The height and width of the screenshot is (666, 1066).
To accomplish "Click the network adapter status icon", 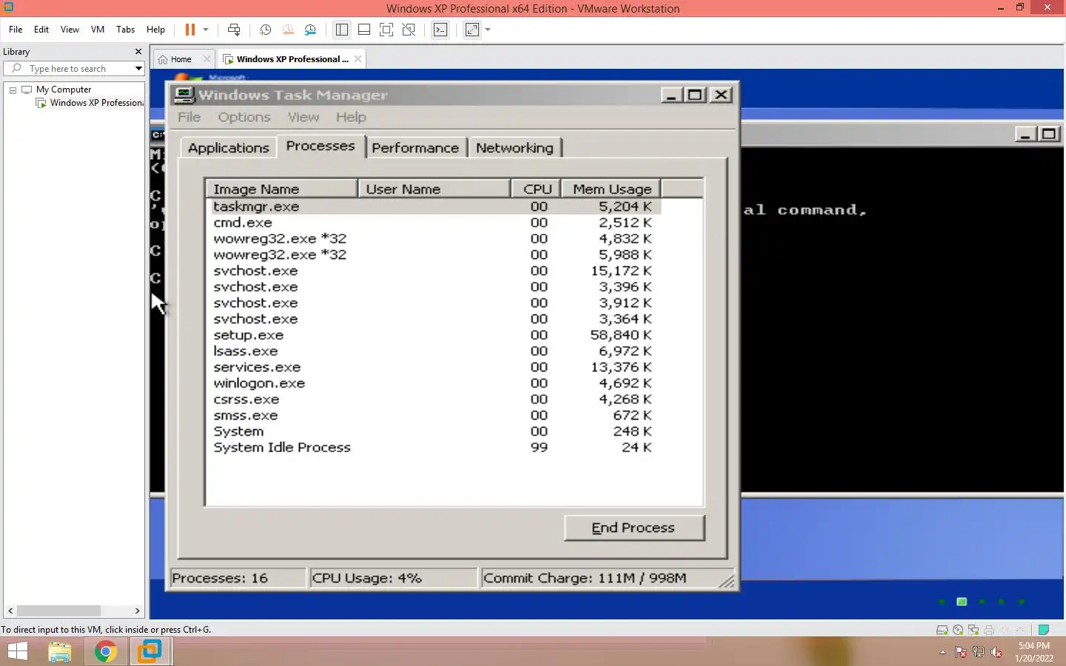I will tap(973, 630).
